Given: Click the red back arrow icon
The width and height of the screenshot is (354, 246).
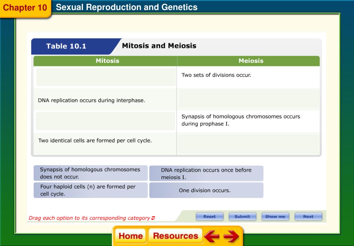Looking at the screenshot, I should coord(212,236).
